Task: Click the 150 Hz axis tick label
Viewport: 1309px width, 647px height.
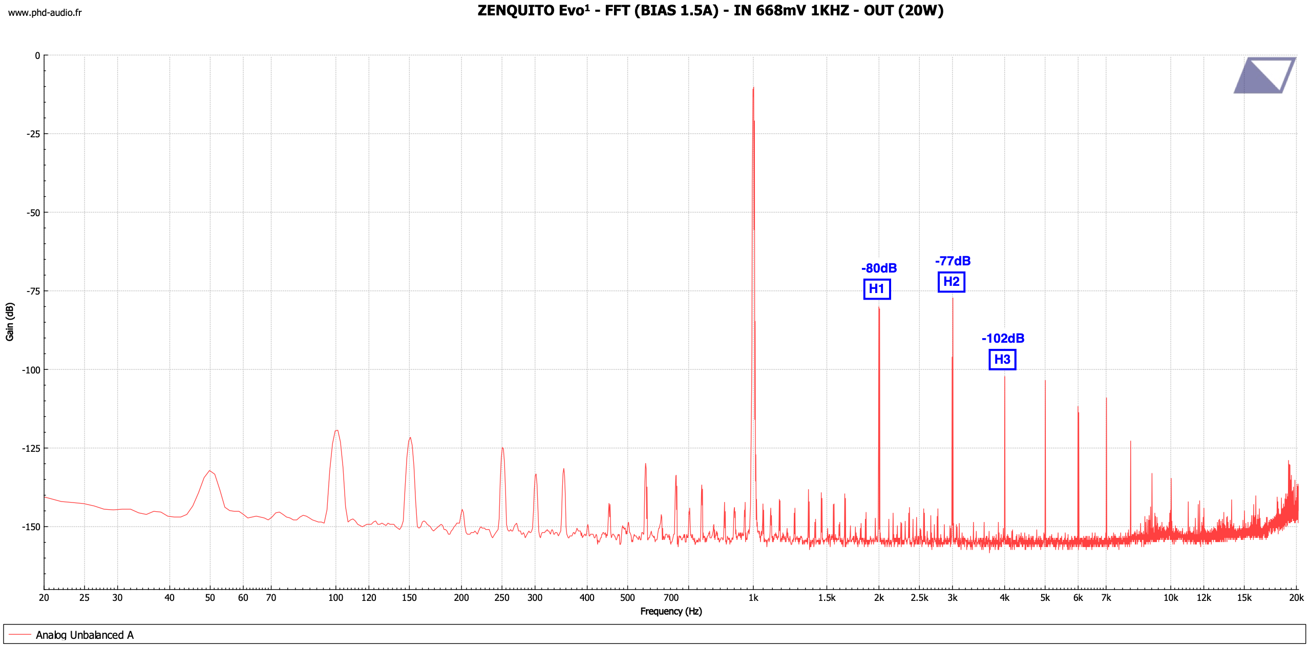Action: coord(409,598)
